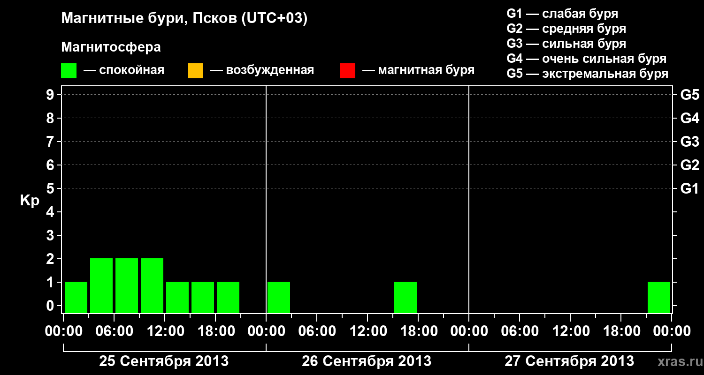Click the 'G5' label on the right axis
The height and width of the screenshot is (375, 704).
pos(689,95)
